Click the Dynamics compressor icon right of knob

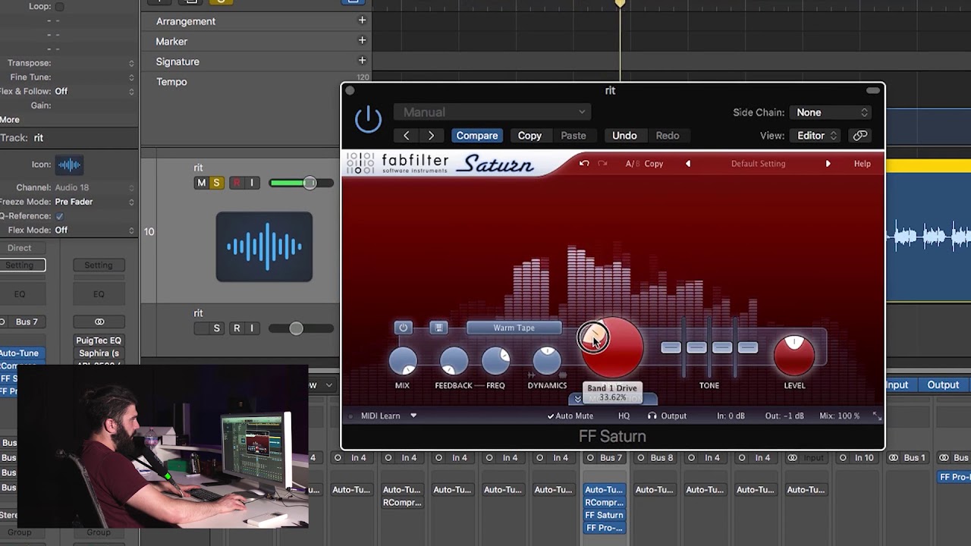[x=563, y=375]
